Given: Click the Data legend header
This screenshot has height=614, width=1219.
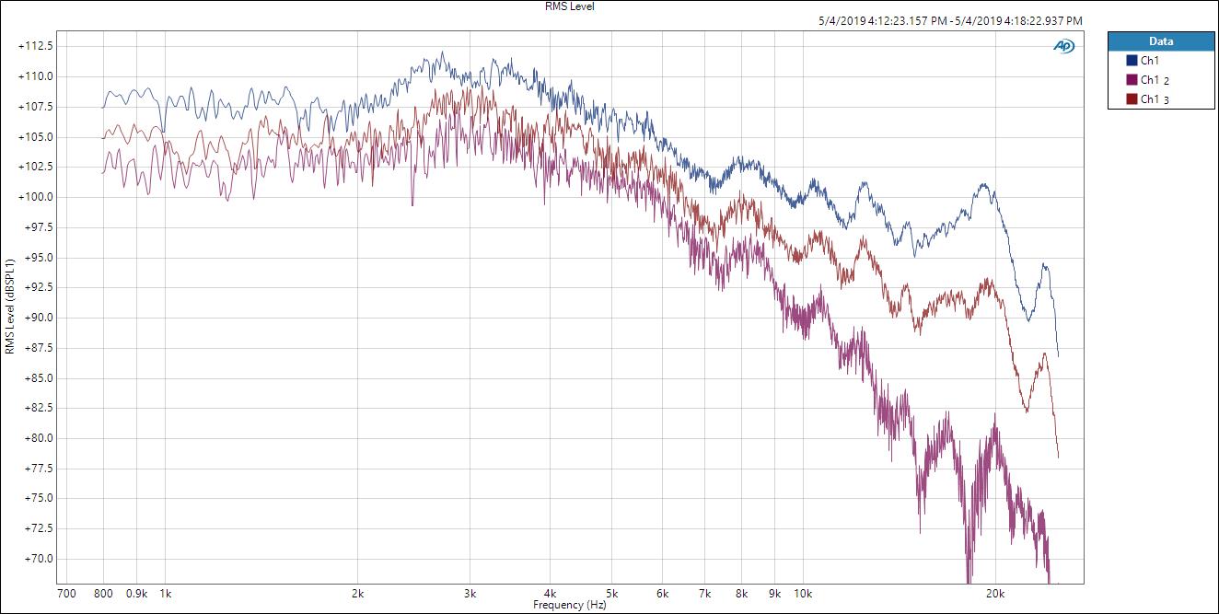Looking at the screenshot, I should 1161,41.
